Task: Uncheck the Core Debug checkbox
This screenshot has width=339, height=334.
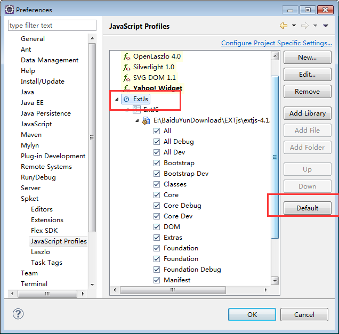Action: (x=157, y=206)
